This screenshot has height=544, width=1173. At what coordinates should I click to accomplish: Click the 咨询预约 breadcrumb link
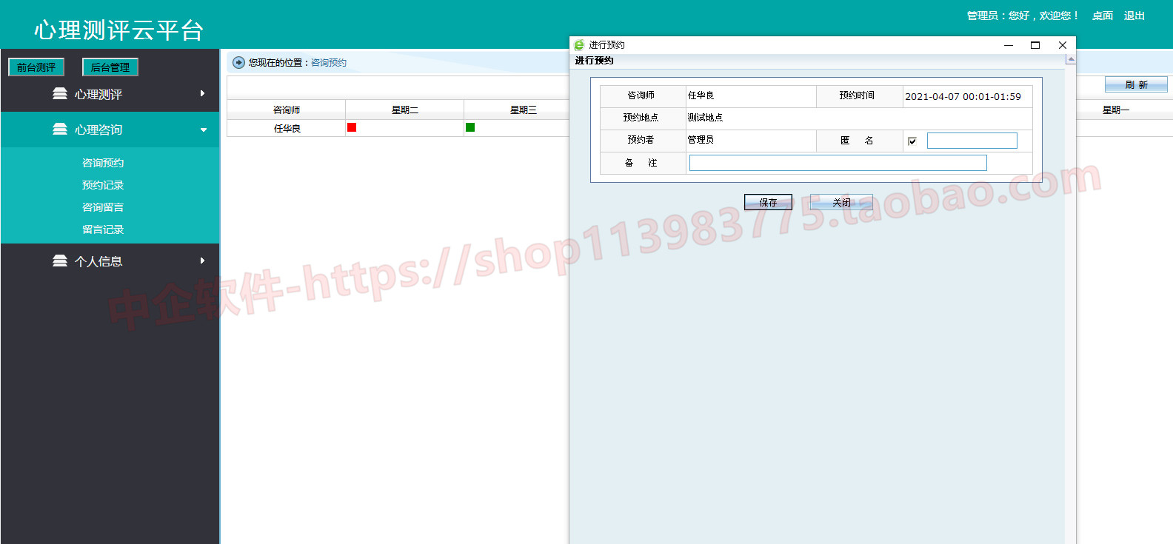point(329,63)
